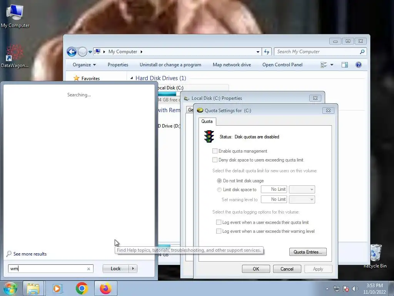This screenshot has width=394, height=296.
Task: Expand the view options dropdown arrow
Action: point(332,65)
